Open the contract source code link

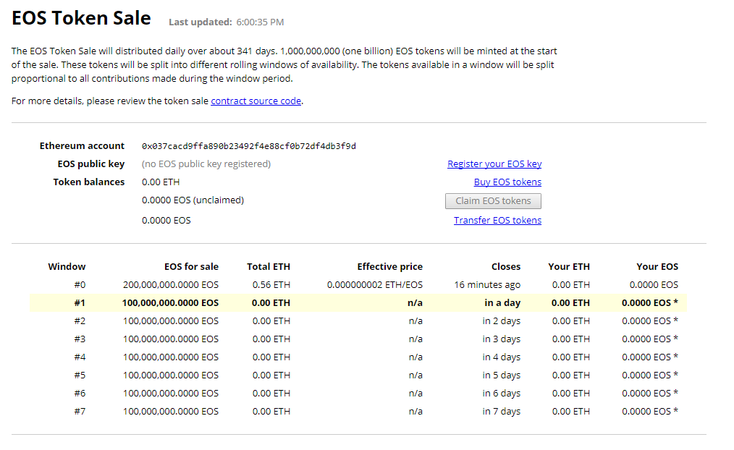[256, 101]
